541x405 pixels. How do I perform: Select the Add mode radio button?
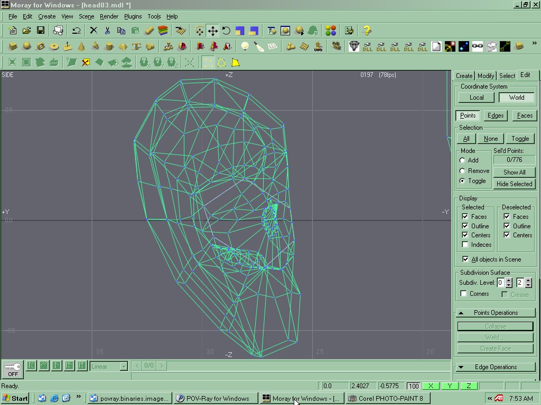pos(462,160)
